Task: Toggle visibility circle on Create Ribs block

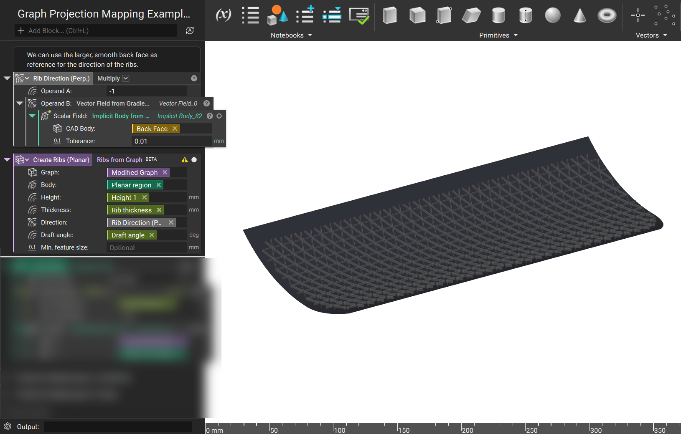Action: (x=194, y=160)
